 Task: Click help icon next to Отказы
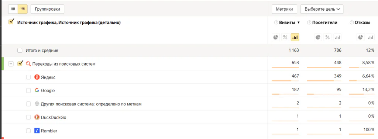click(x=351, y=22)
